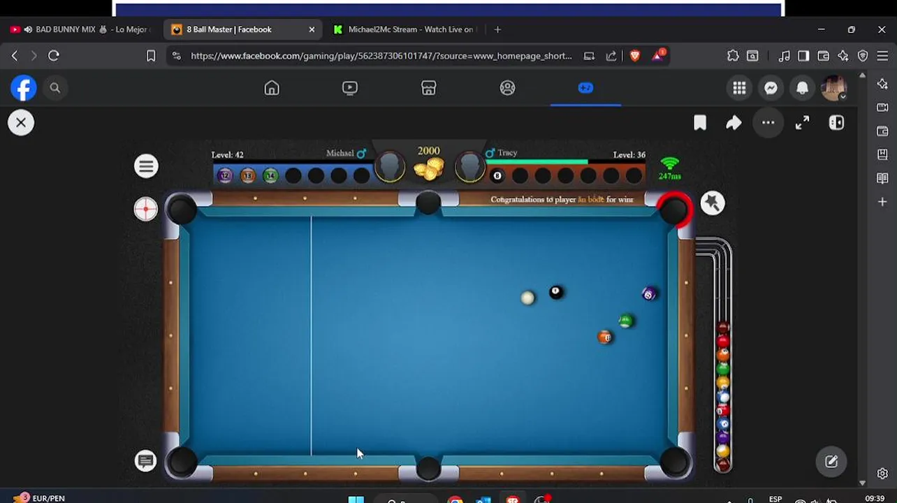Image resolution: width=897 pixels, height=503 pixels.
Task: Open the game hamburger menu
Action: [146, 166]
